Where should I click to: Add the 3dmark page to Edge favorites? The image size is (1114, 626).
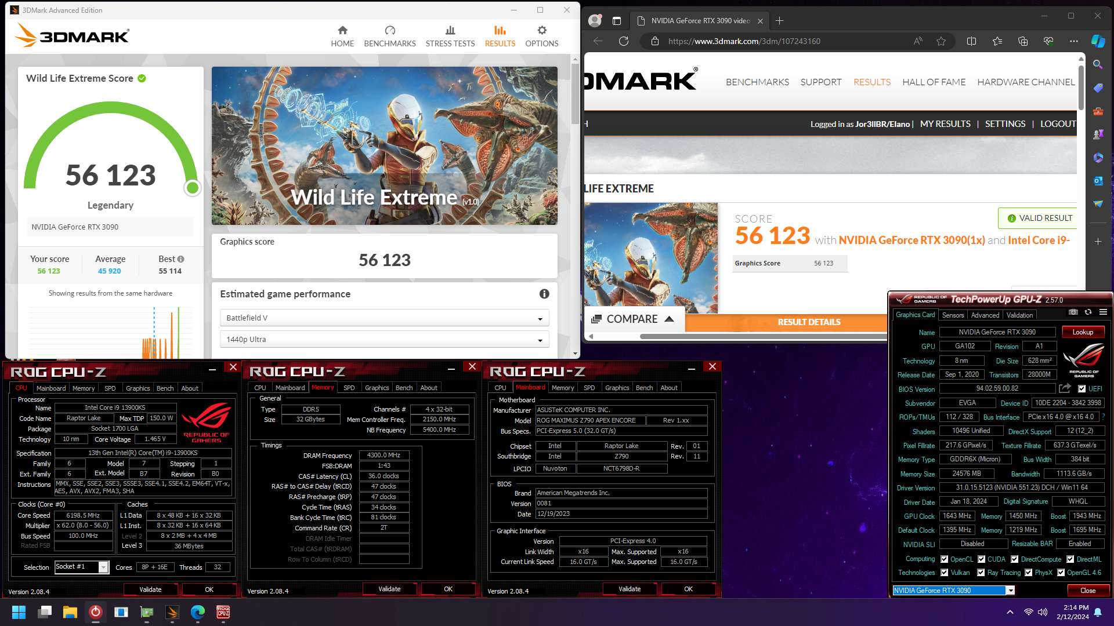coord(941,41)
